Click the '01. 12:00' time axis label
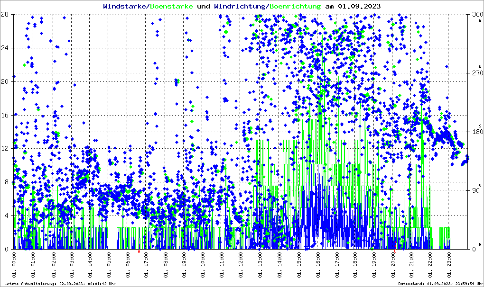Image resolution: width=484 pixels, height=287 pixels. click(241, 265)
